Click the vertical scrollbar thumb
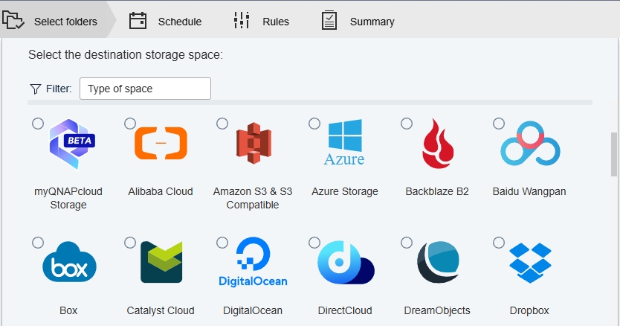 click(x=614, y=154)
